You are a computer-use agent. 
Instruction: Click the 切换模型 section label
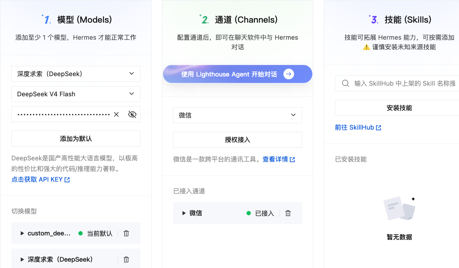point(24,211)
